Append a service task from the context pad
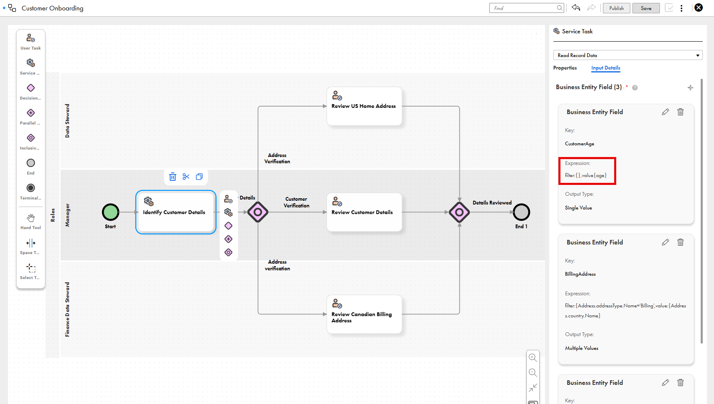The width and height of the screenshot is (714, 404). tap(228, 212)
